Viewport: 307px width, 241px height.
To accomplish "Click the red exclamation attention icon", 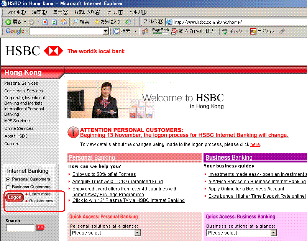I will 73,132.
